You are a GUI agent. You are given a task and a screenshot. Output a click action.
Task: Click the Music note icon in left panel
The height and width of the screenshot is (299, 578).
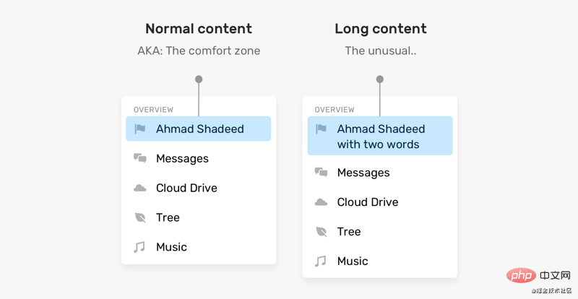pyautogui.click(x=140, y=247)
